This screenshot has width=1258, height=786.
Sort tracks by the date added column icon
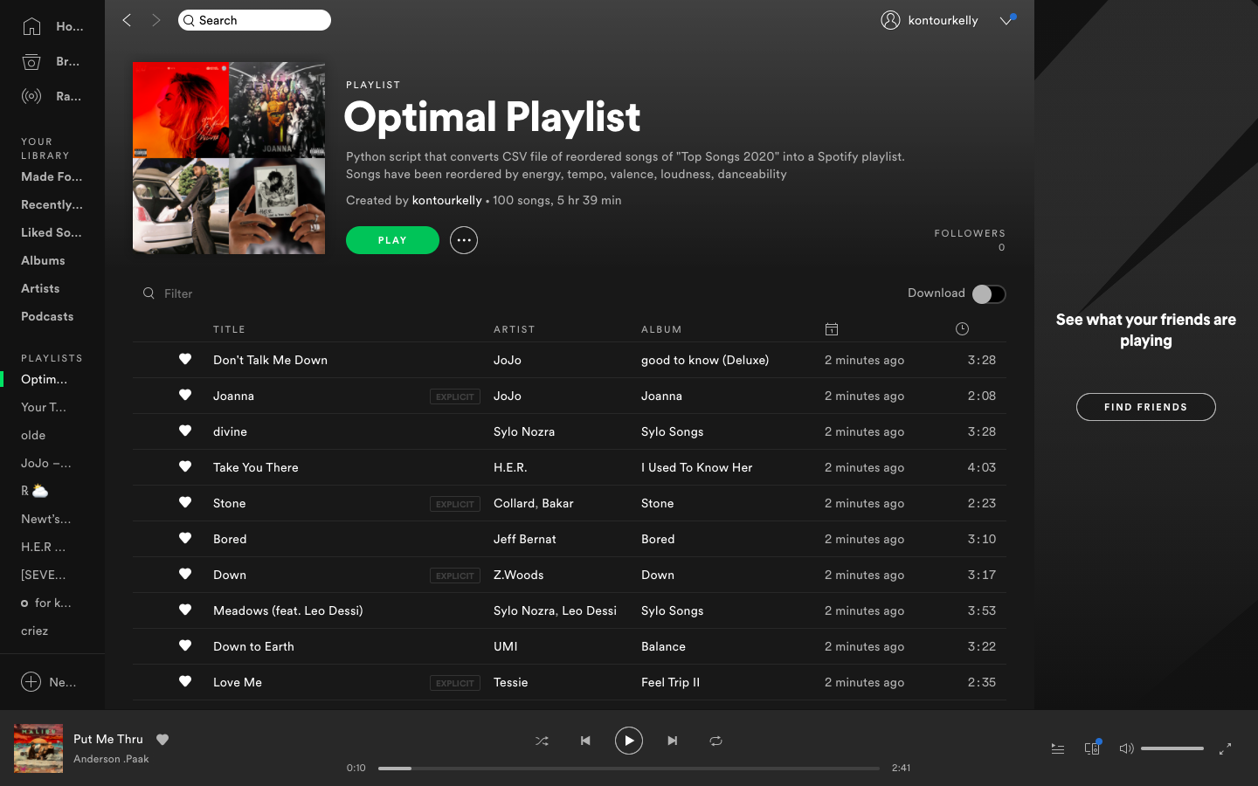832,329
